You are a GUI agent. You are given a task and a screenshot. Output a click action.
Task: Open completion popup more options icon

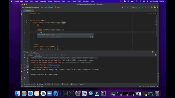(x=92, y=37)
